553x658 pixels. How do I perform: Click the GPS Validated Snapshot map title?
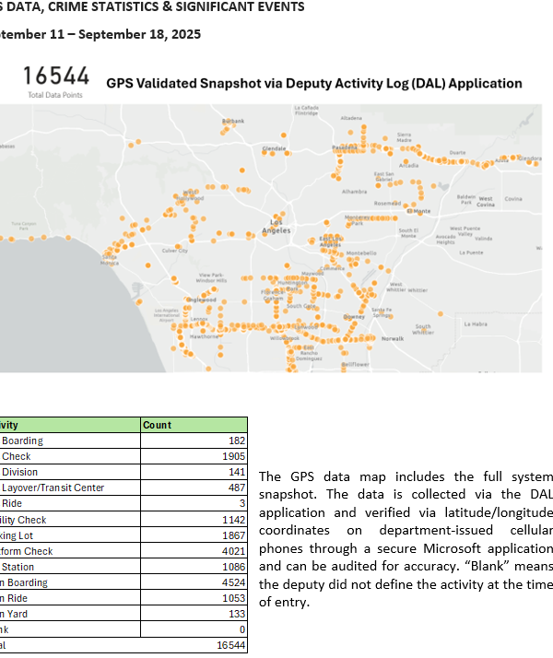[314, 83]
